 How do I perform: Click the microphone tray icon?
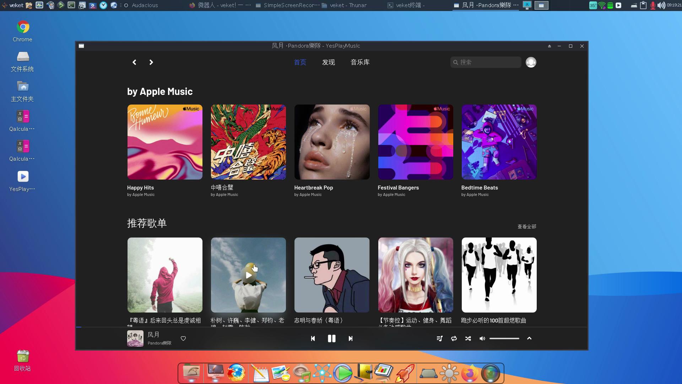[x=653, y=5]
